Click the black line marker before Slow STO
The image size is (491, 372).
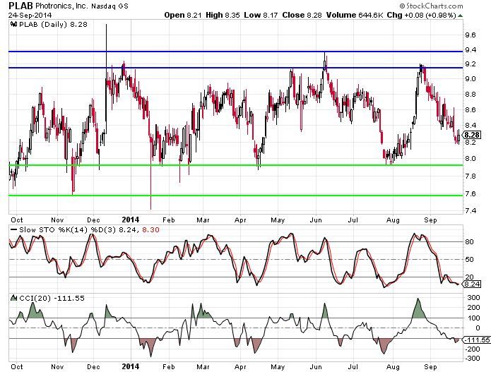tap(13, 229)
